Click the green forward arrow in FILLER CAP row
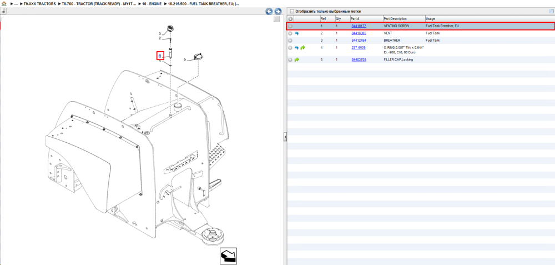This screenshot has width=555, height=265. [x=296, y=60]
